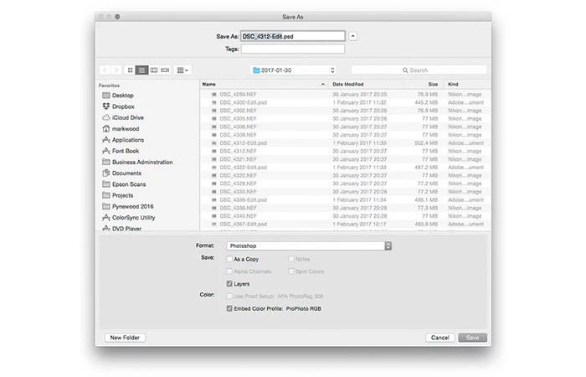The width and height of the screenshot is (586, 377).
Task: Go forward with the right arrow
Action: coord(116,70)
